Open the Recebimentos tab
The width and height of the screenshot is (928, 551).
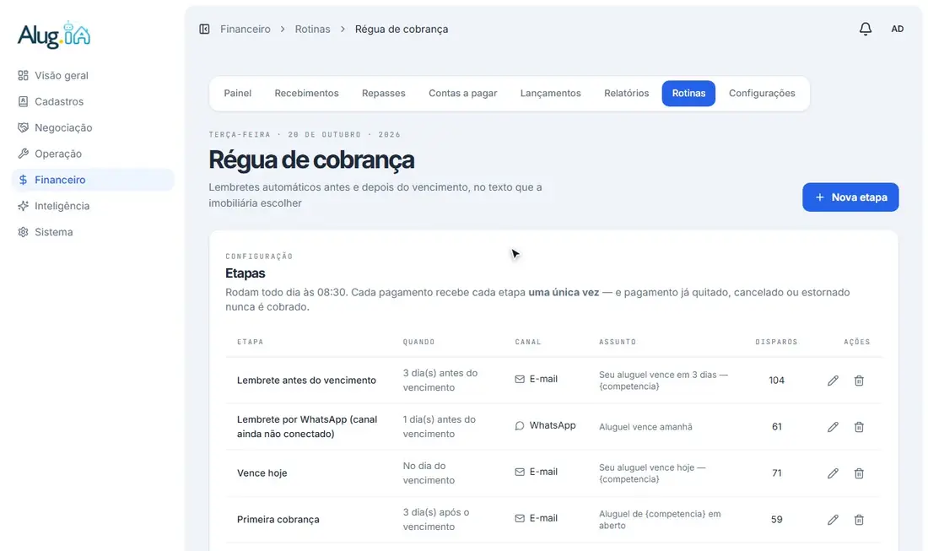306,93
